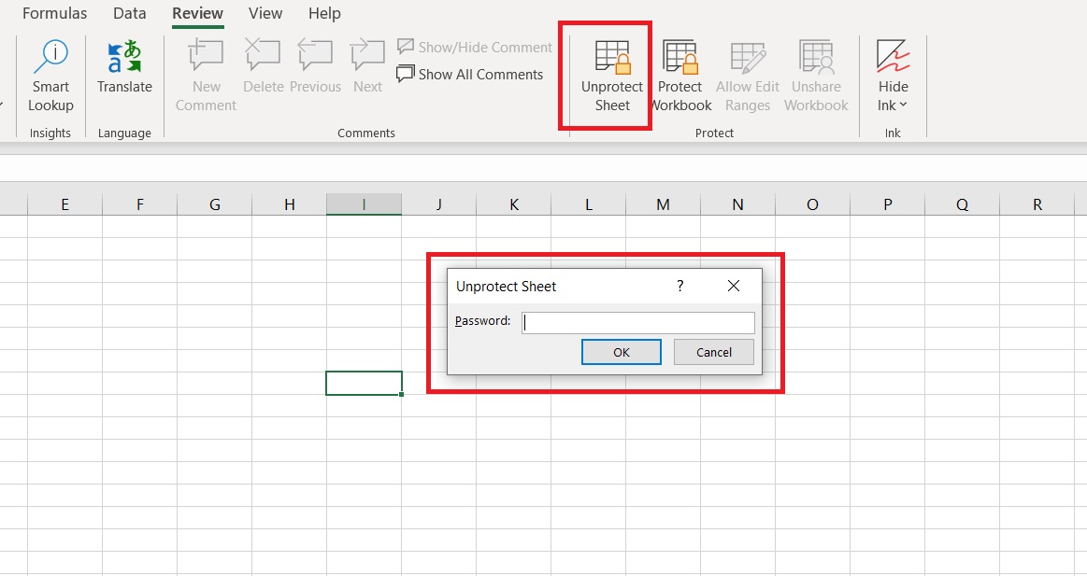Jump to Next comment

(367, 67)
